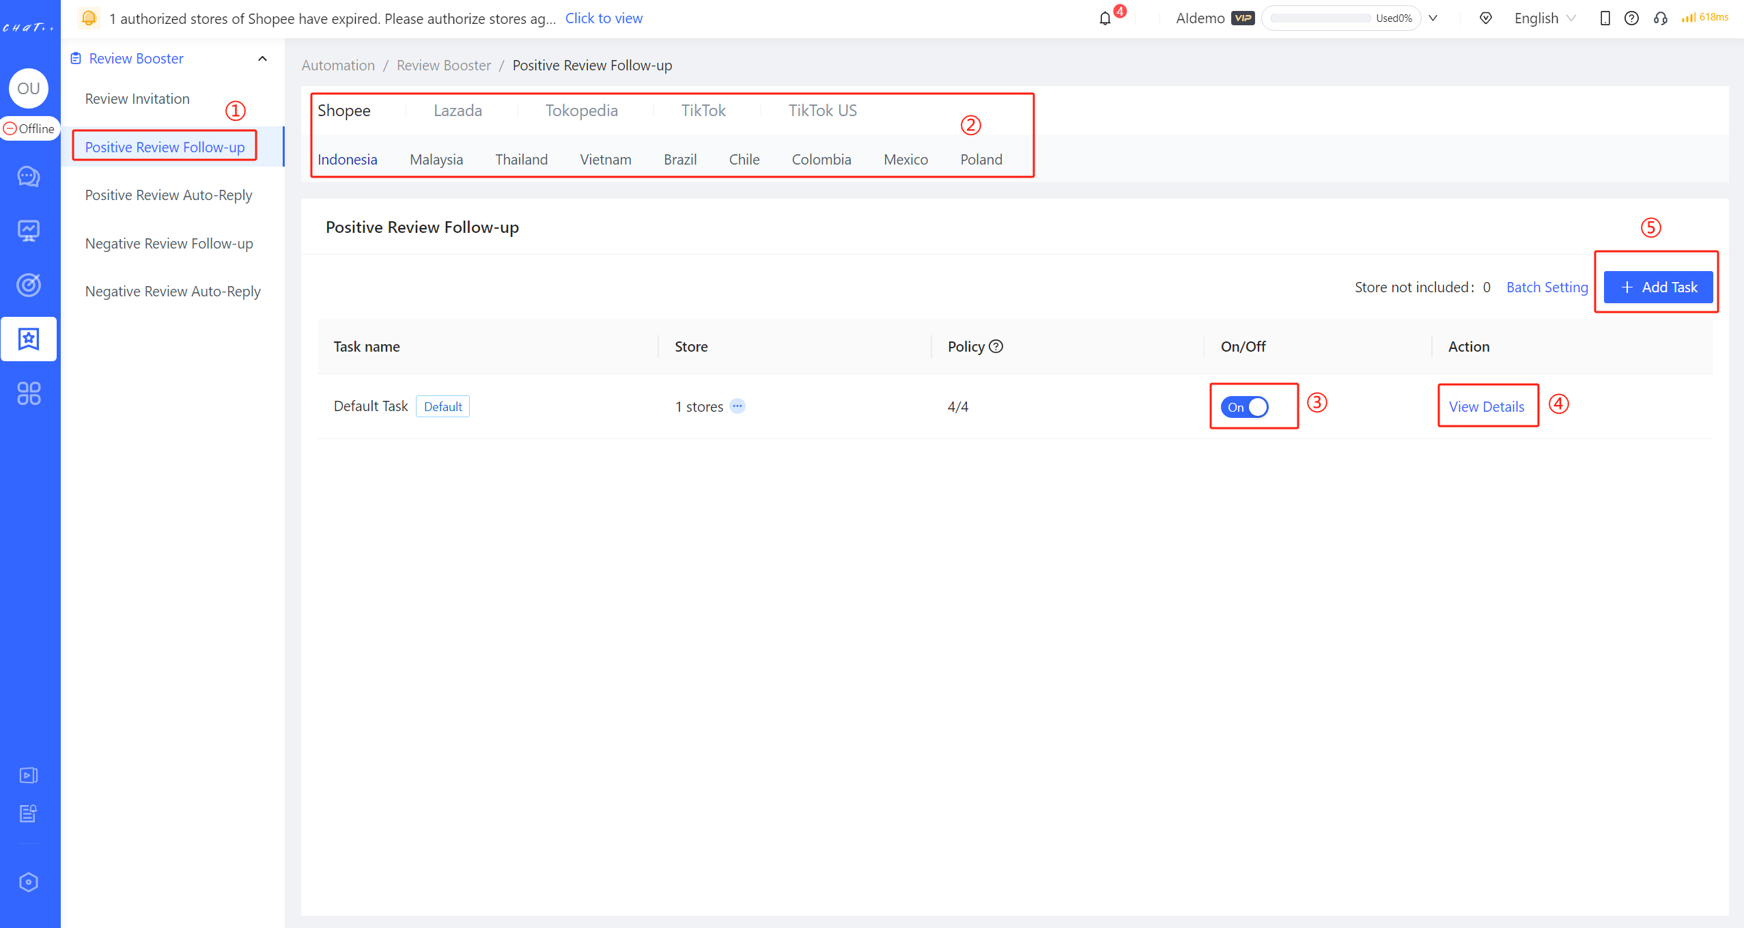
Task: Open the analytics monitor sidebar icon
Action: (29, 231)
